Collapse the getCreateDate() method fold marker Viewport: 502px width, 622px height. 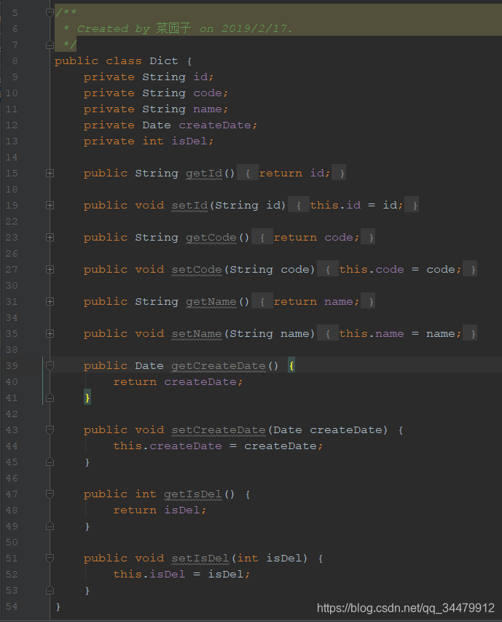click(50, 366)
